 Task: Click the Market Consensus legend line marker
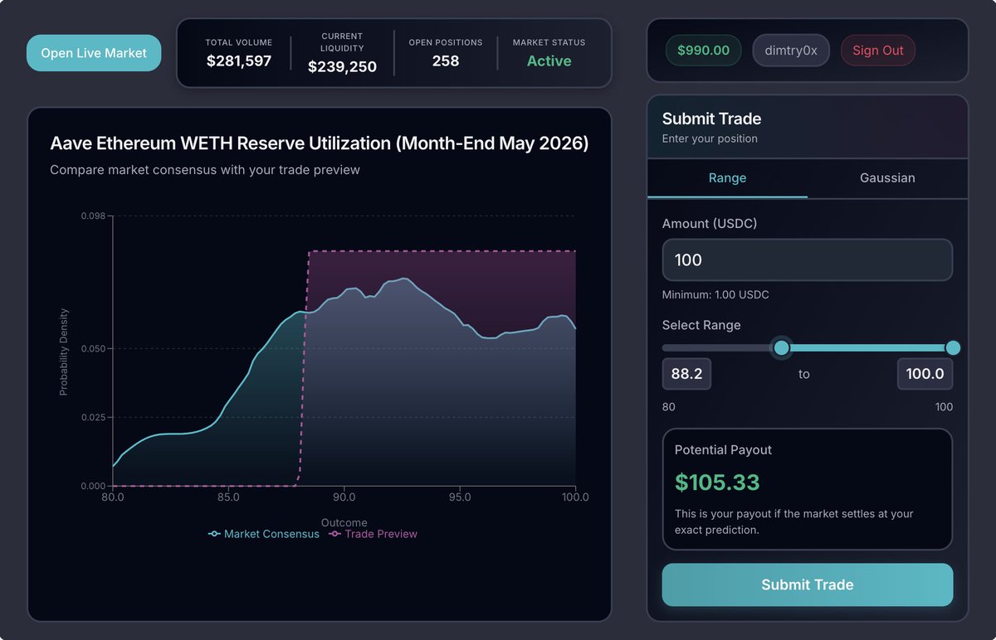tap(214, 535)
